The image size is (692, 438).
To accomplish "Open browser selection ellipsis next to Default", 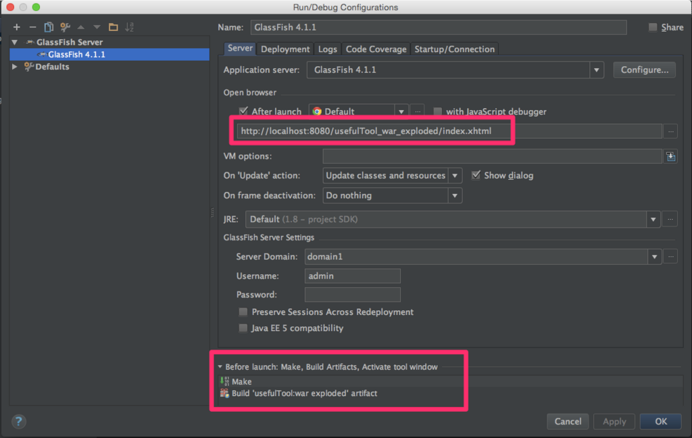I will 418,112.
